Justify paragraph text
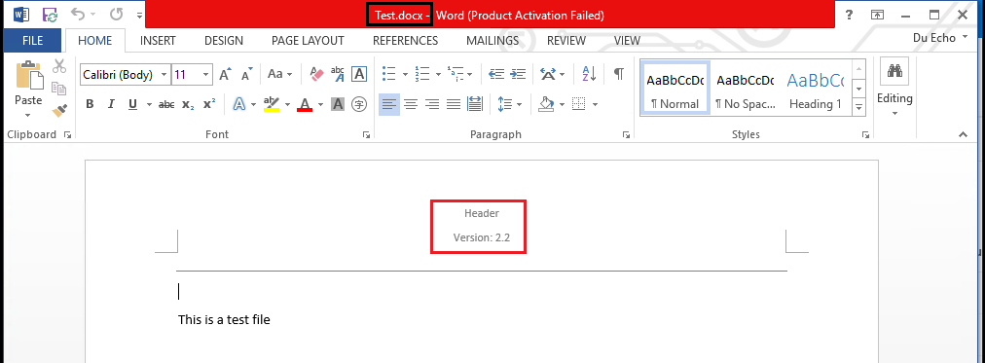Viewport: 985px width, 363px height. point(454,104)
